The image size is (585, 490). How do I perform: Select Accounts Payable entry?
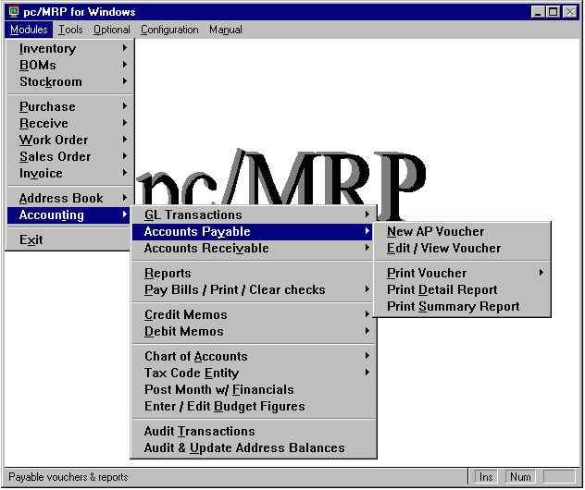(x=254, y=231)
